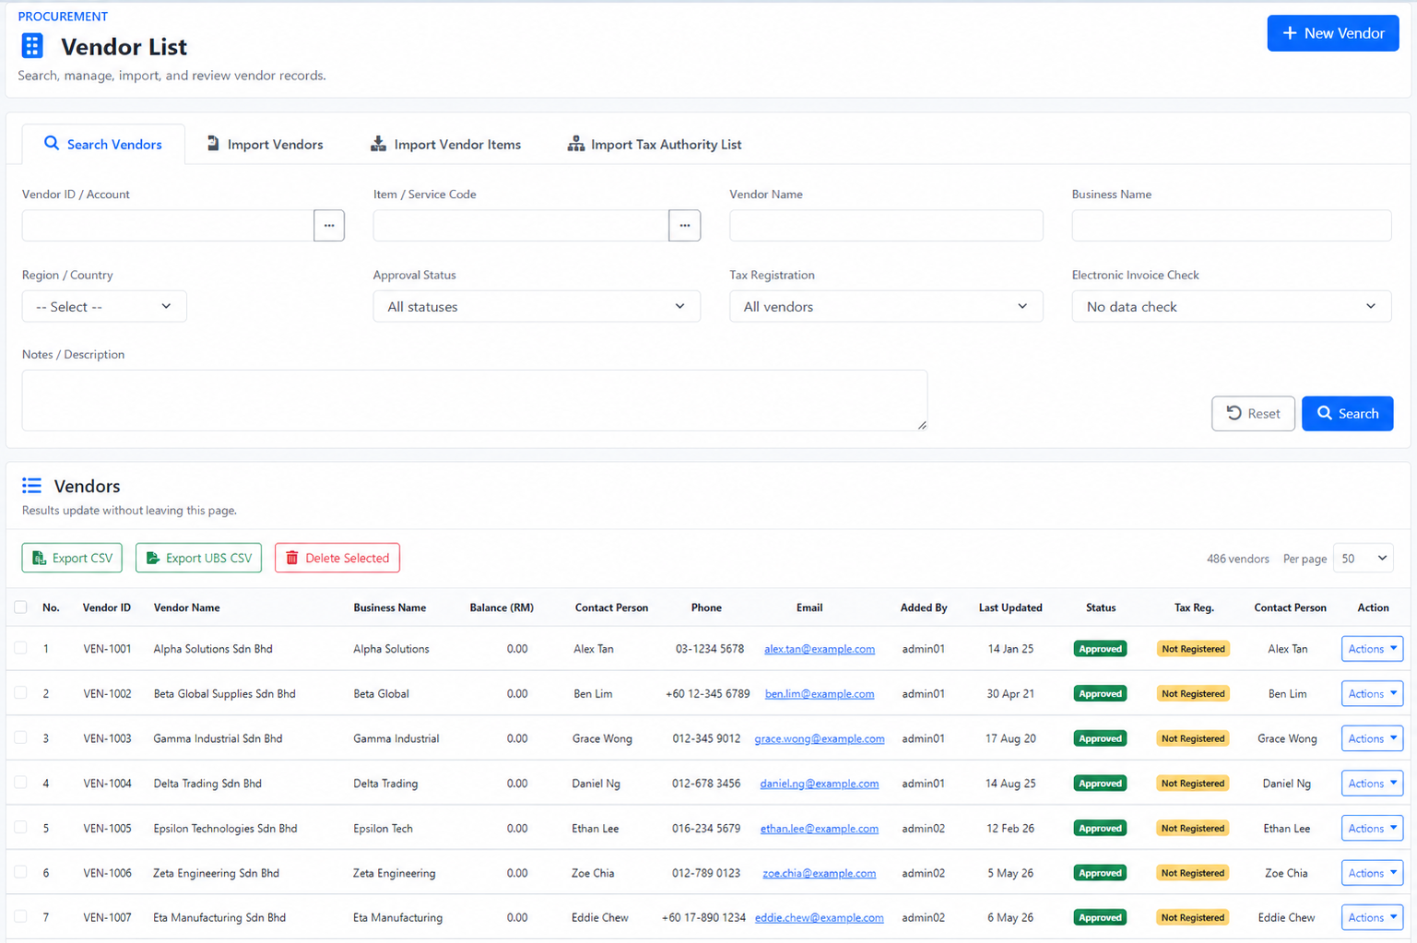
Task: Open the Approval Status dropdown
Action: [x=537, y=306]
